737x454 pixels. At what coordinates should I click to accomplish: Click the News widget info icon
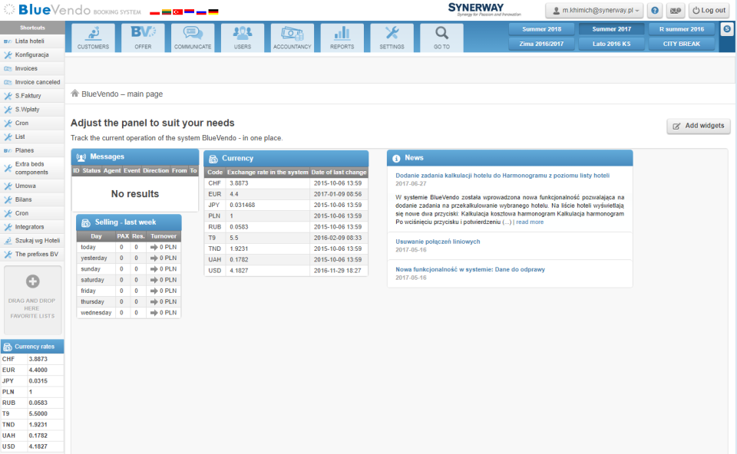point(396,158)
